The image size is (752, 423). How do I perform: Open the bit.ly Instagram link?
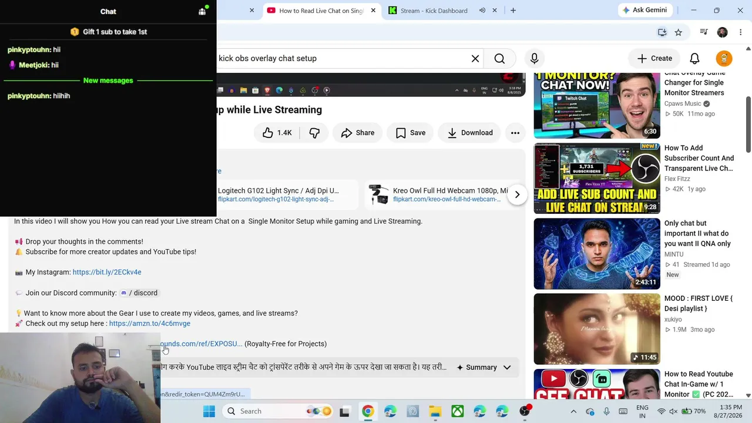pyautogui.click(x=107, y=272)
